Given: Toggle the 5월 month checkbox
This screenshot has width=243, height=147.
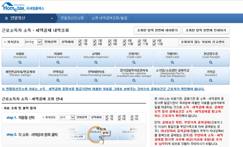Looking at the screenshot, I should click(139, 41).
